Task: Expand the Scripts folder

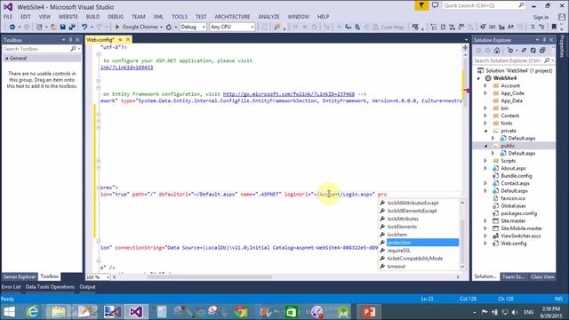Action: click(485, 161)
